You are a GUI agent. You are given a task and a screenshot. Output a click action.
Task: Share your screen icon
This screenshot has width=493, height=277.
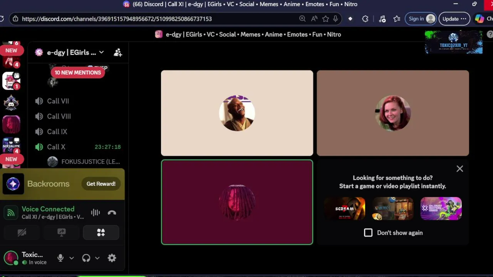[62, 232]
